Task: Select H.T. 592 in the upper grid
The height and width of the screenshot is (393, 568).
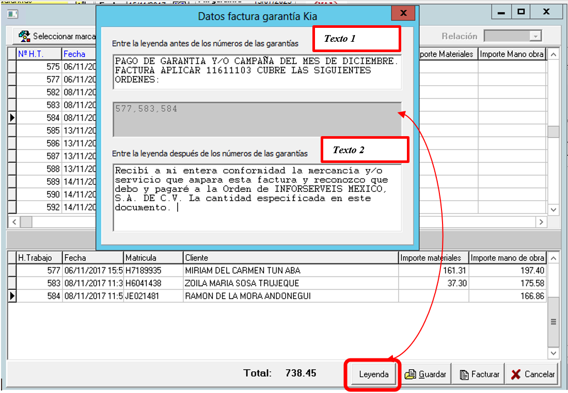Action: click(53, 207)
